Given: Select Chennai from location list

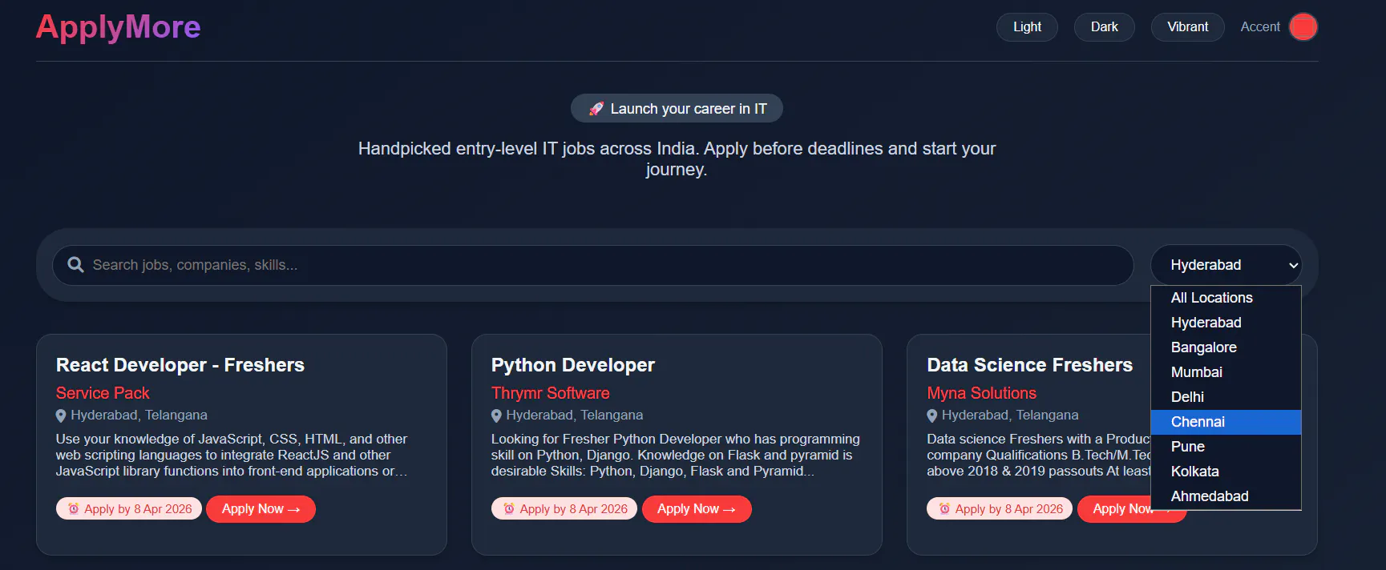Looking at the screenshot, I should 1226,422.
